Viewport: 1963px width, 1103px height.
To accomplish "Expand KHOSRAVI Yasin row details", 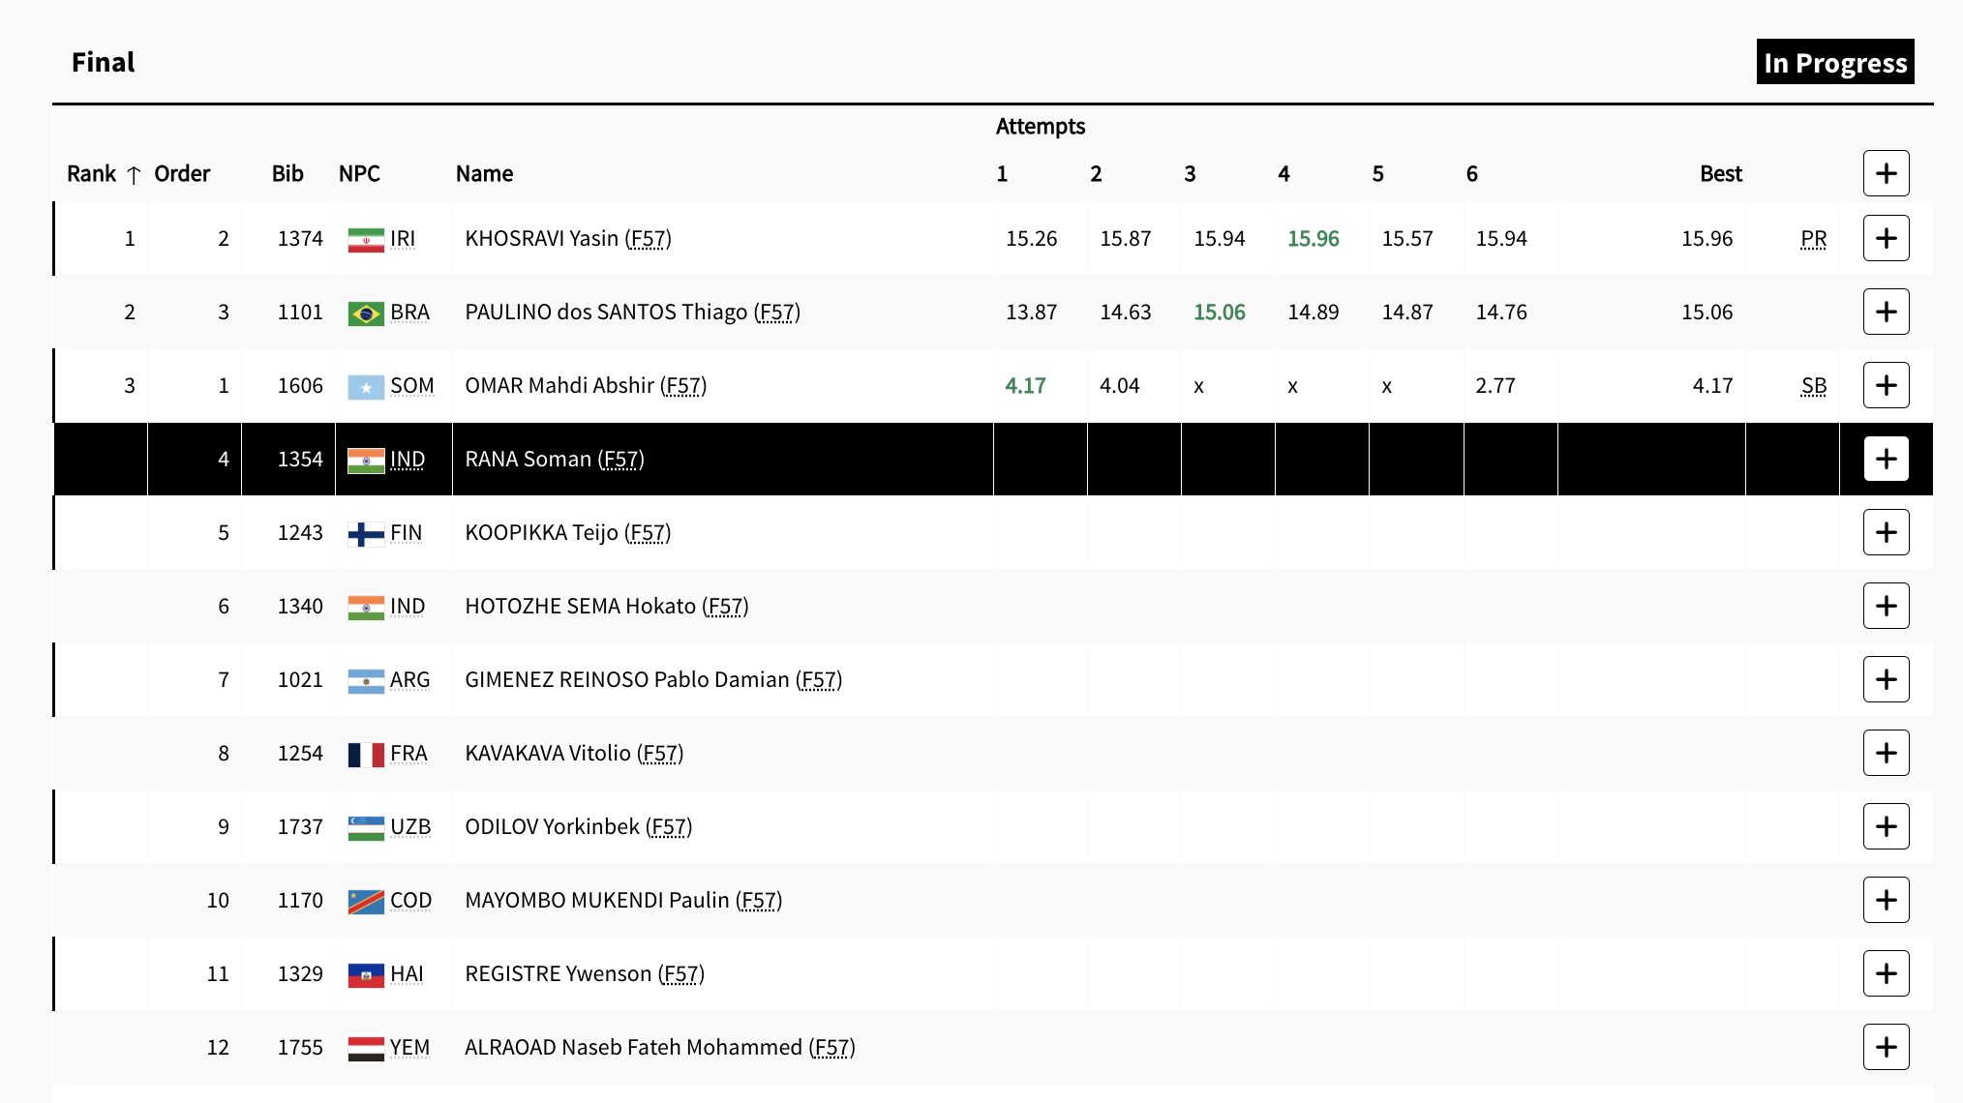I will point(1886,238).
